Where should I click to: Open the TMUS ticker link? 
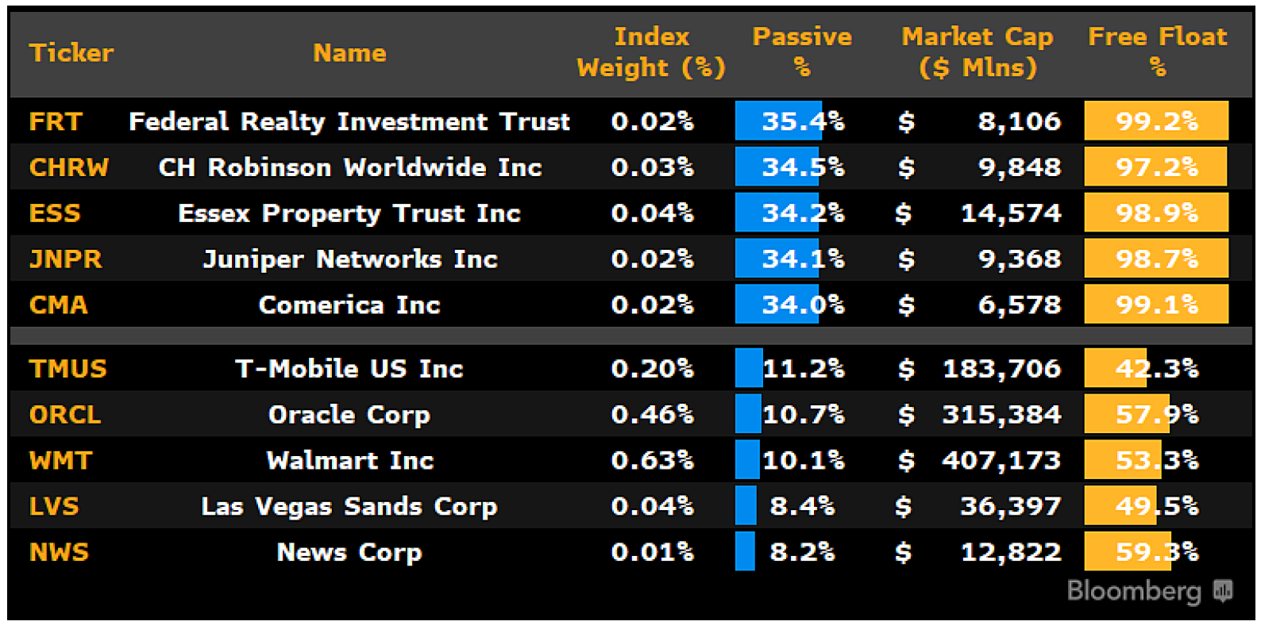pyautogui.click(x=67, y=369)
